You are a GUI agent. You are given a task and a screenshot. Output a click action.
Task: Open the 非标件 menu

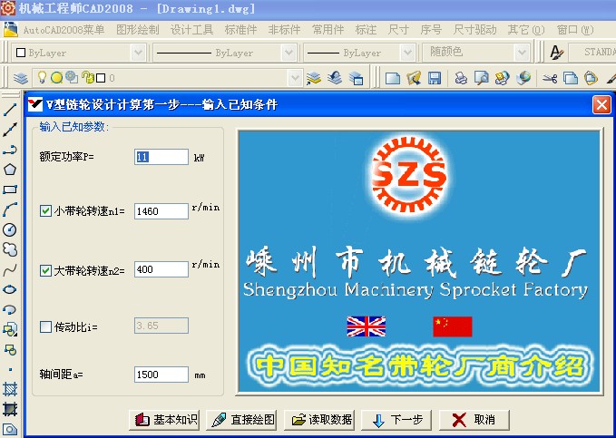[284, 30]
